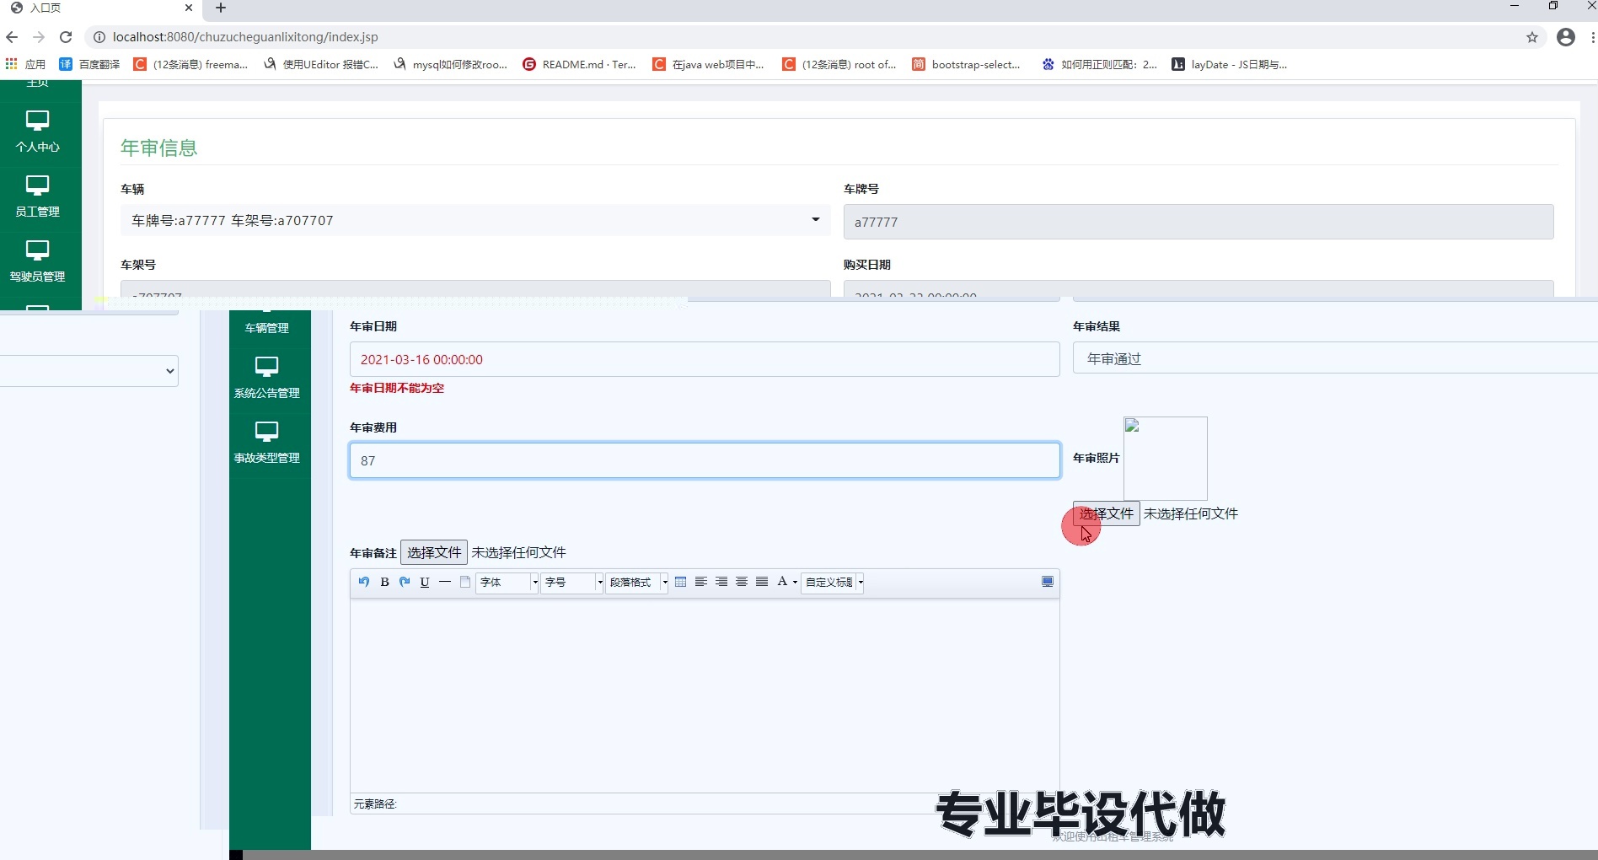Open the 字号 font size dropdown
Screen dimensions: 1598x860
point(572,582)
